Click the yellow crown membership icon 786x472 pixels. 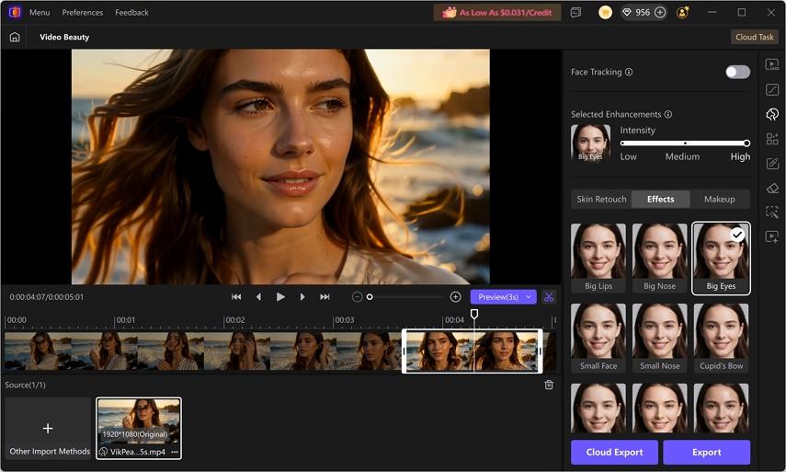[605, 13]
